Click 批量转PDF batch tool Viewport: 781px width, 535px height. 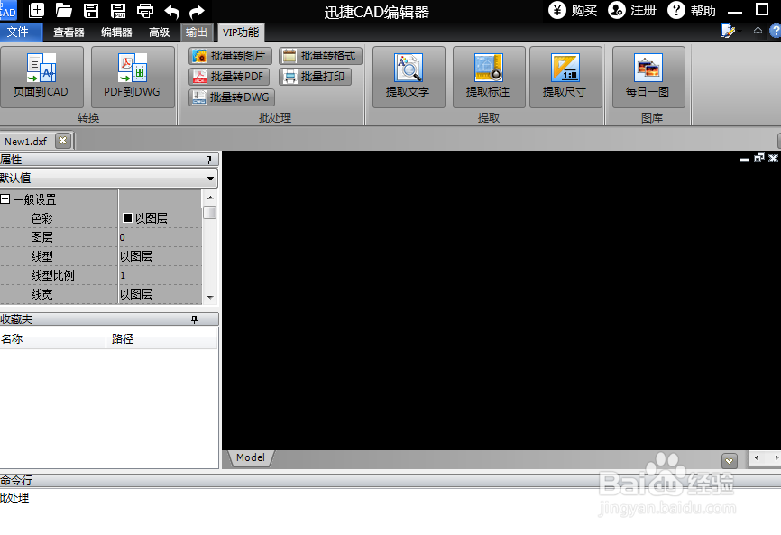[229, 77]
